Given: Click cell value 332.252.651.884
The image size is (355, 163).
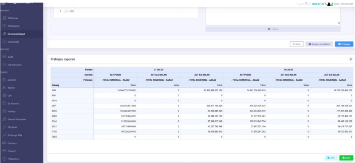Looking at the screenshot, I should 128,106.
